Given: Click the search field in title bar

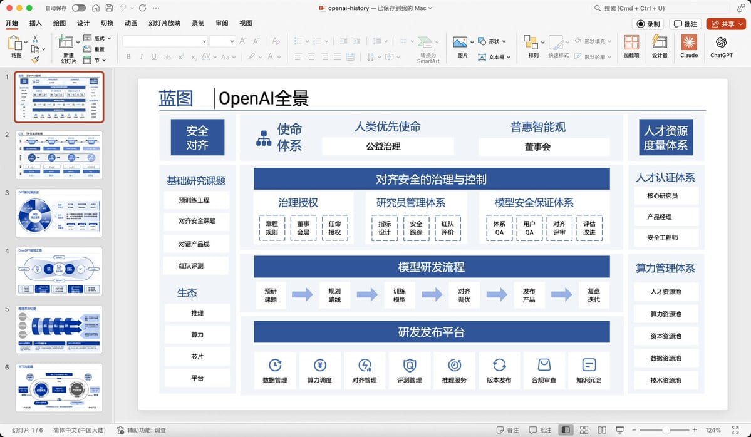Looking at the screenshot, I should [x=660, y=8].
